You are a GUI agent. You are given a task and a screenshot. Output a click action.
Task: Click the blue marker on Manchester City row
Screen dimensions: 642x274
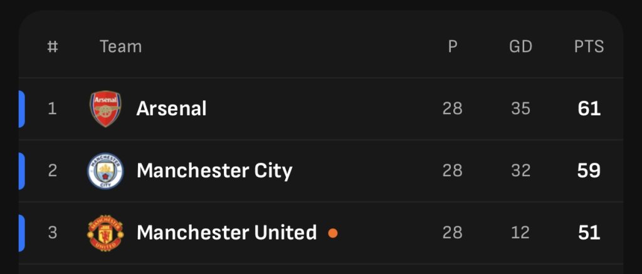pyautogui.click(x=22, y=171)
